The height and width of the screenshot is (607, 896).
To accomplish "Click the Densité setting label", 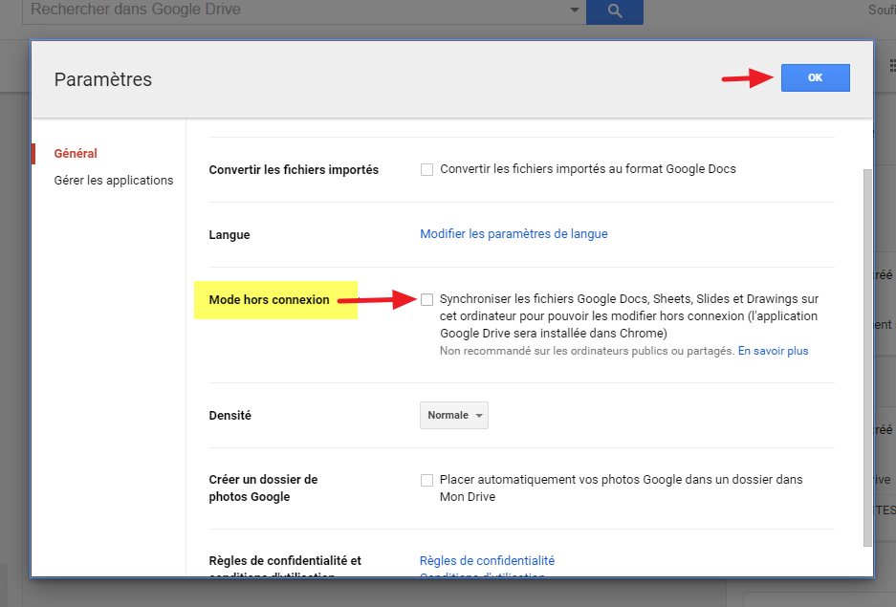I will pos(229,416).
